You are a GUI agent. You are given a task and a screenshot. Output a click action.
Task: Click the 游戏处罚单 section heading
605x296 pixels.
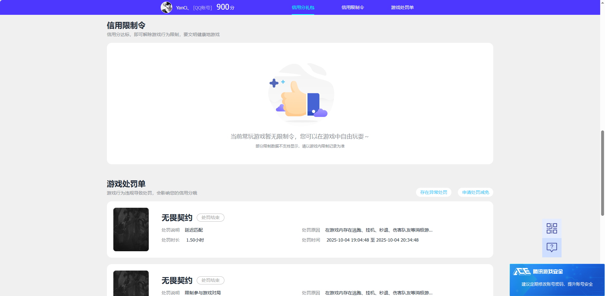[x=126, y=184]
